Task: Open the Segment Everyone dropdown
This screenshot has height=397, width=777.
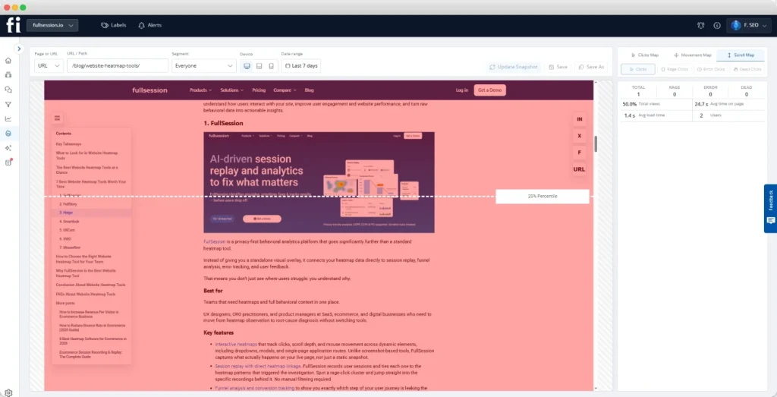Action: pos(203,66)
